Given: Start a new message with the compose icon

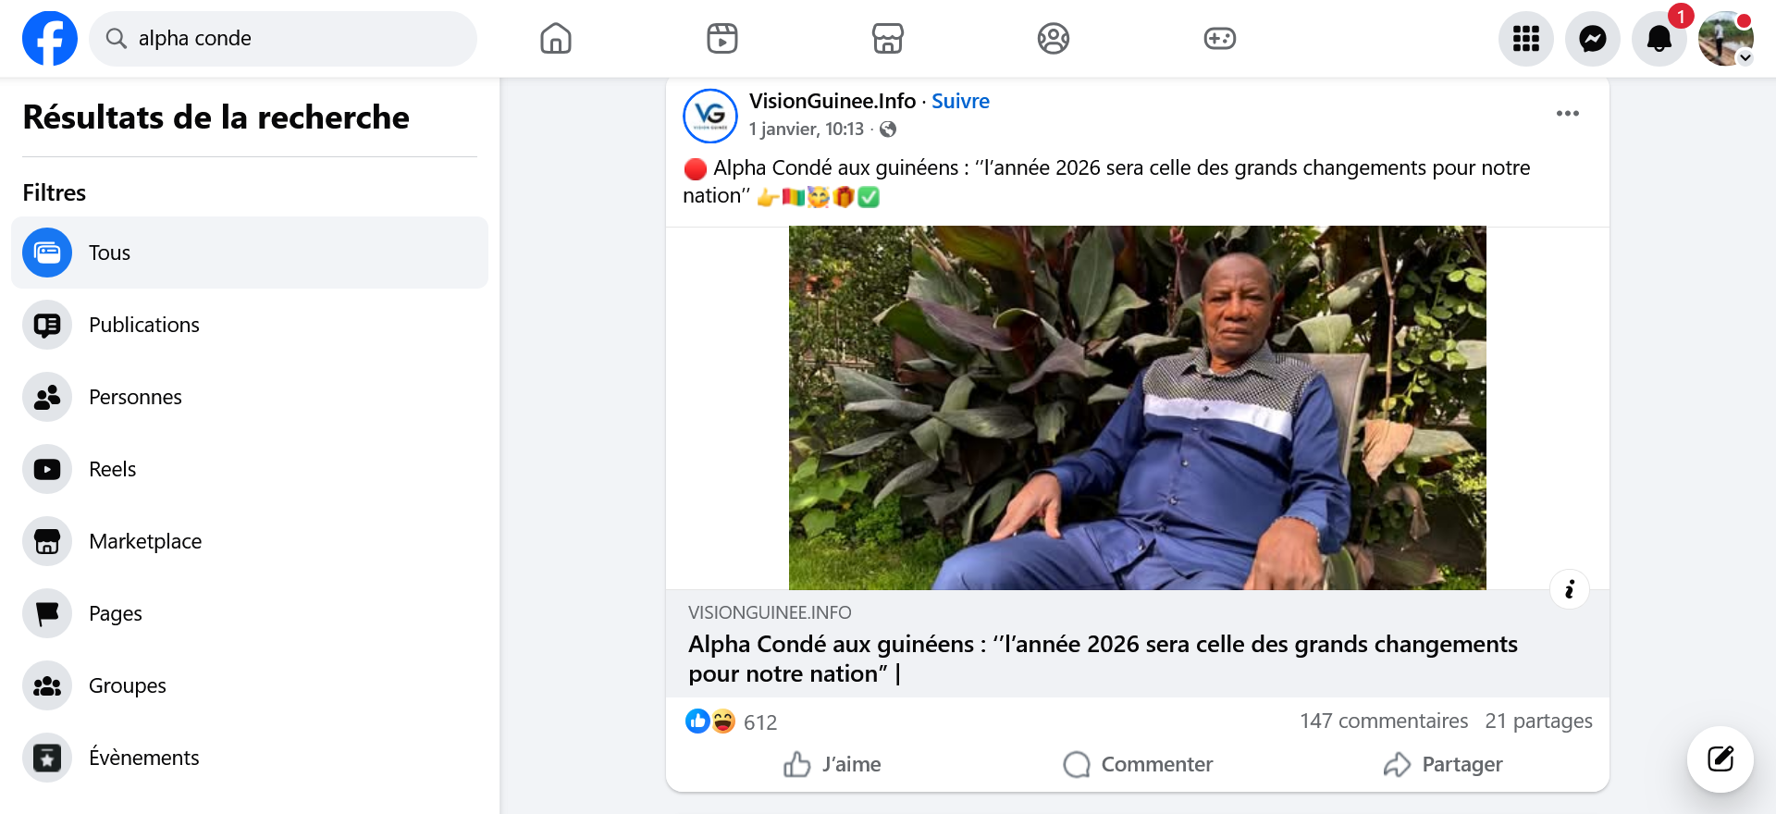Looking at the screenshot, I should click(1720, 759).
